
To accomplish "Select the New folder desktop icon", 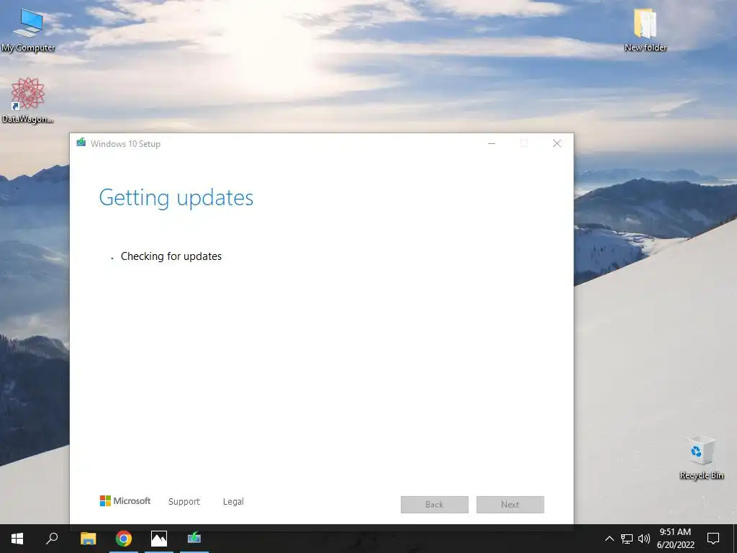I will tap(646, 30).
